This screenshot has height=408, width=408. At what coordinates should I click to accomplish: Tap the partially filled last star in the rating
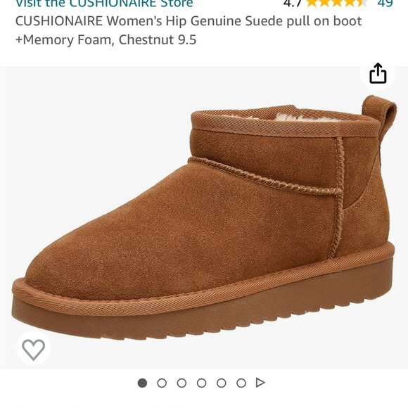click(362, 3)
